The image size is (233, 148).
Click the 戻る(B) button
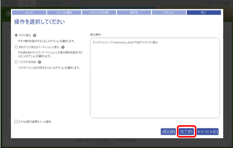(x=168, y=132)
